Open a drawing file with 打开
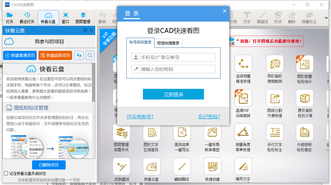Viewport: 331px width, 185px height. point(9,18)
